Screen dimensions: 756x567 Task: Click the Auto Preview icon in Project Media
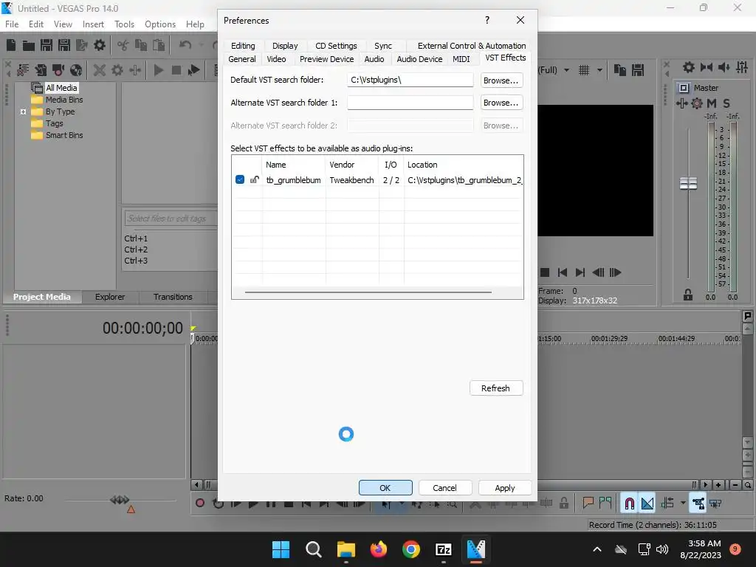click(x=194, y=70)
